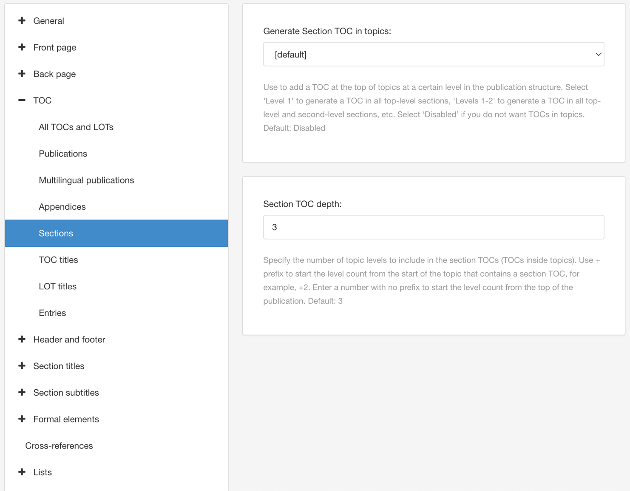Switch to TOC titles settings
The width and height of the screenshot is (630, 491).
58,260
